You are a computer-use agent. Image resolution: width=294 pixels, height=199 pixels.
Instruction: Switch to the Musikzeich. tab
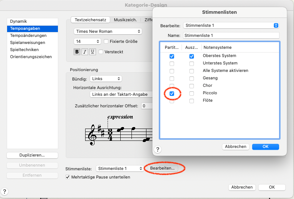125,20
